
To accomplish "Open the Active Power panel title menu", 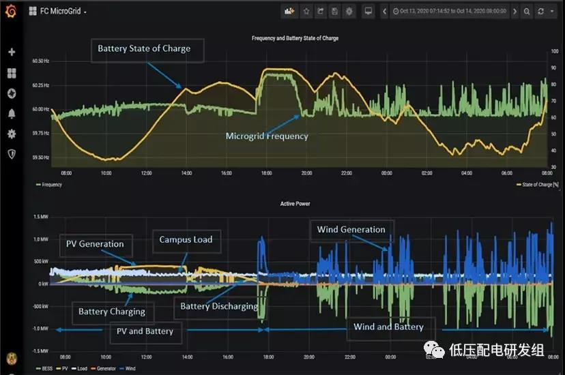I will (295, 203).
